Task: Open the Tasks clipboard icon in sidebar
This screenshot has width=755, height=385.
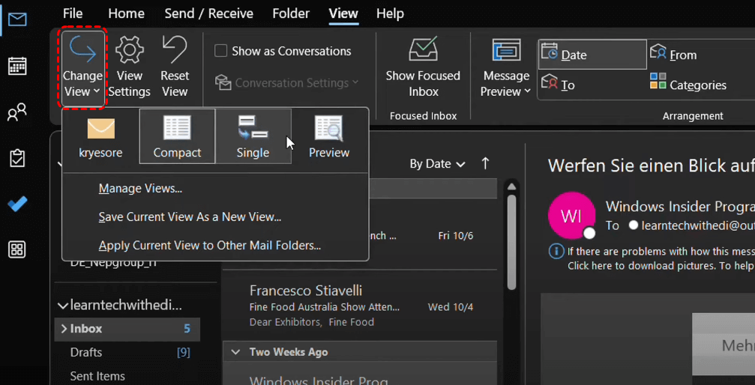Action: click(17, 158)
